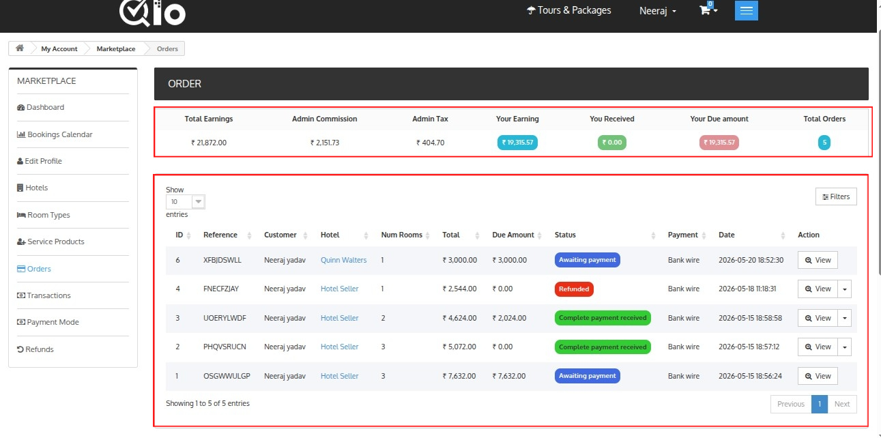
Task: Open Room Types in sidebar
Action: click(x=44, y=215)
